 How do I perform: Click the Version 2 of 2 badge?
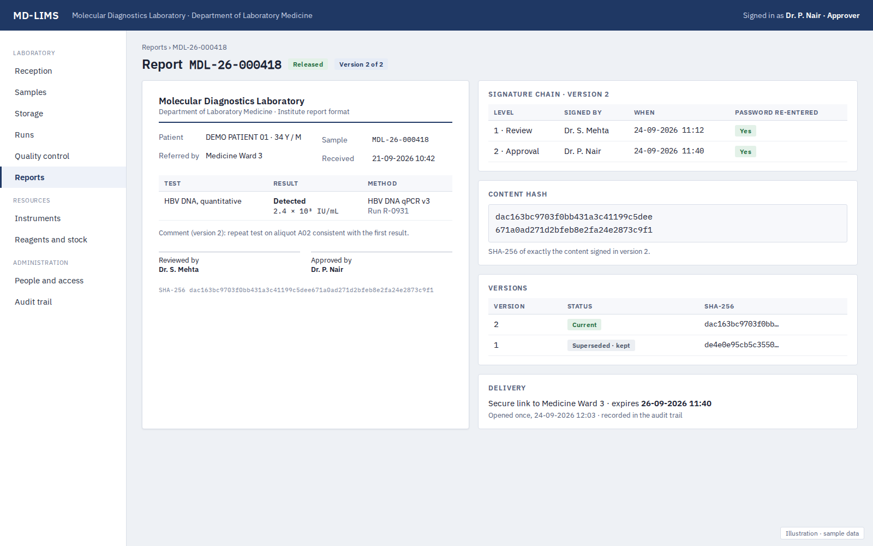click(361, 64)
